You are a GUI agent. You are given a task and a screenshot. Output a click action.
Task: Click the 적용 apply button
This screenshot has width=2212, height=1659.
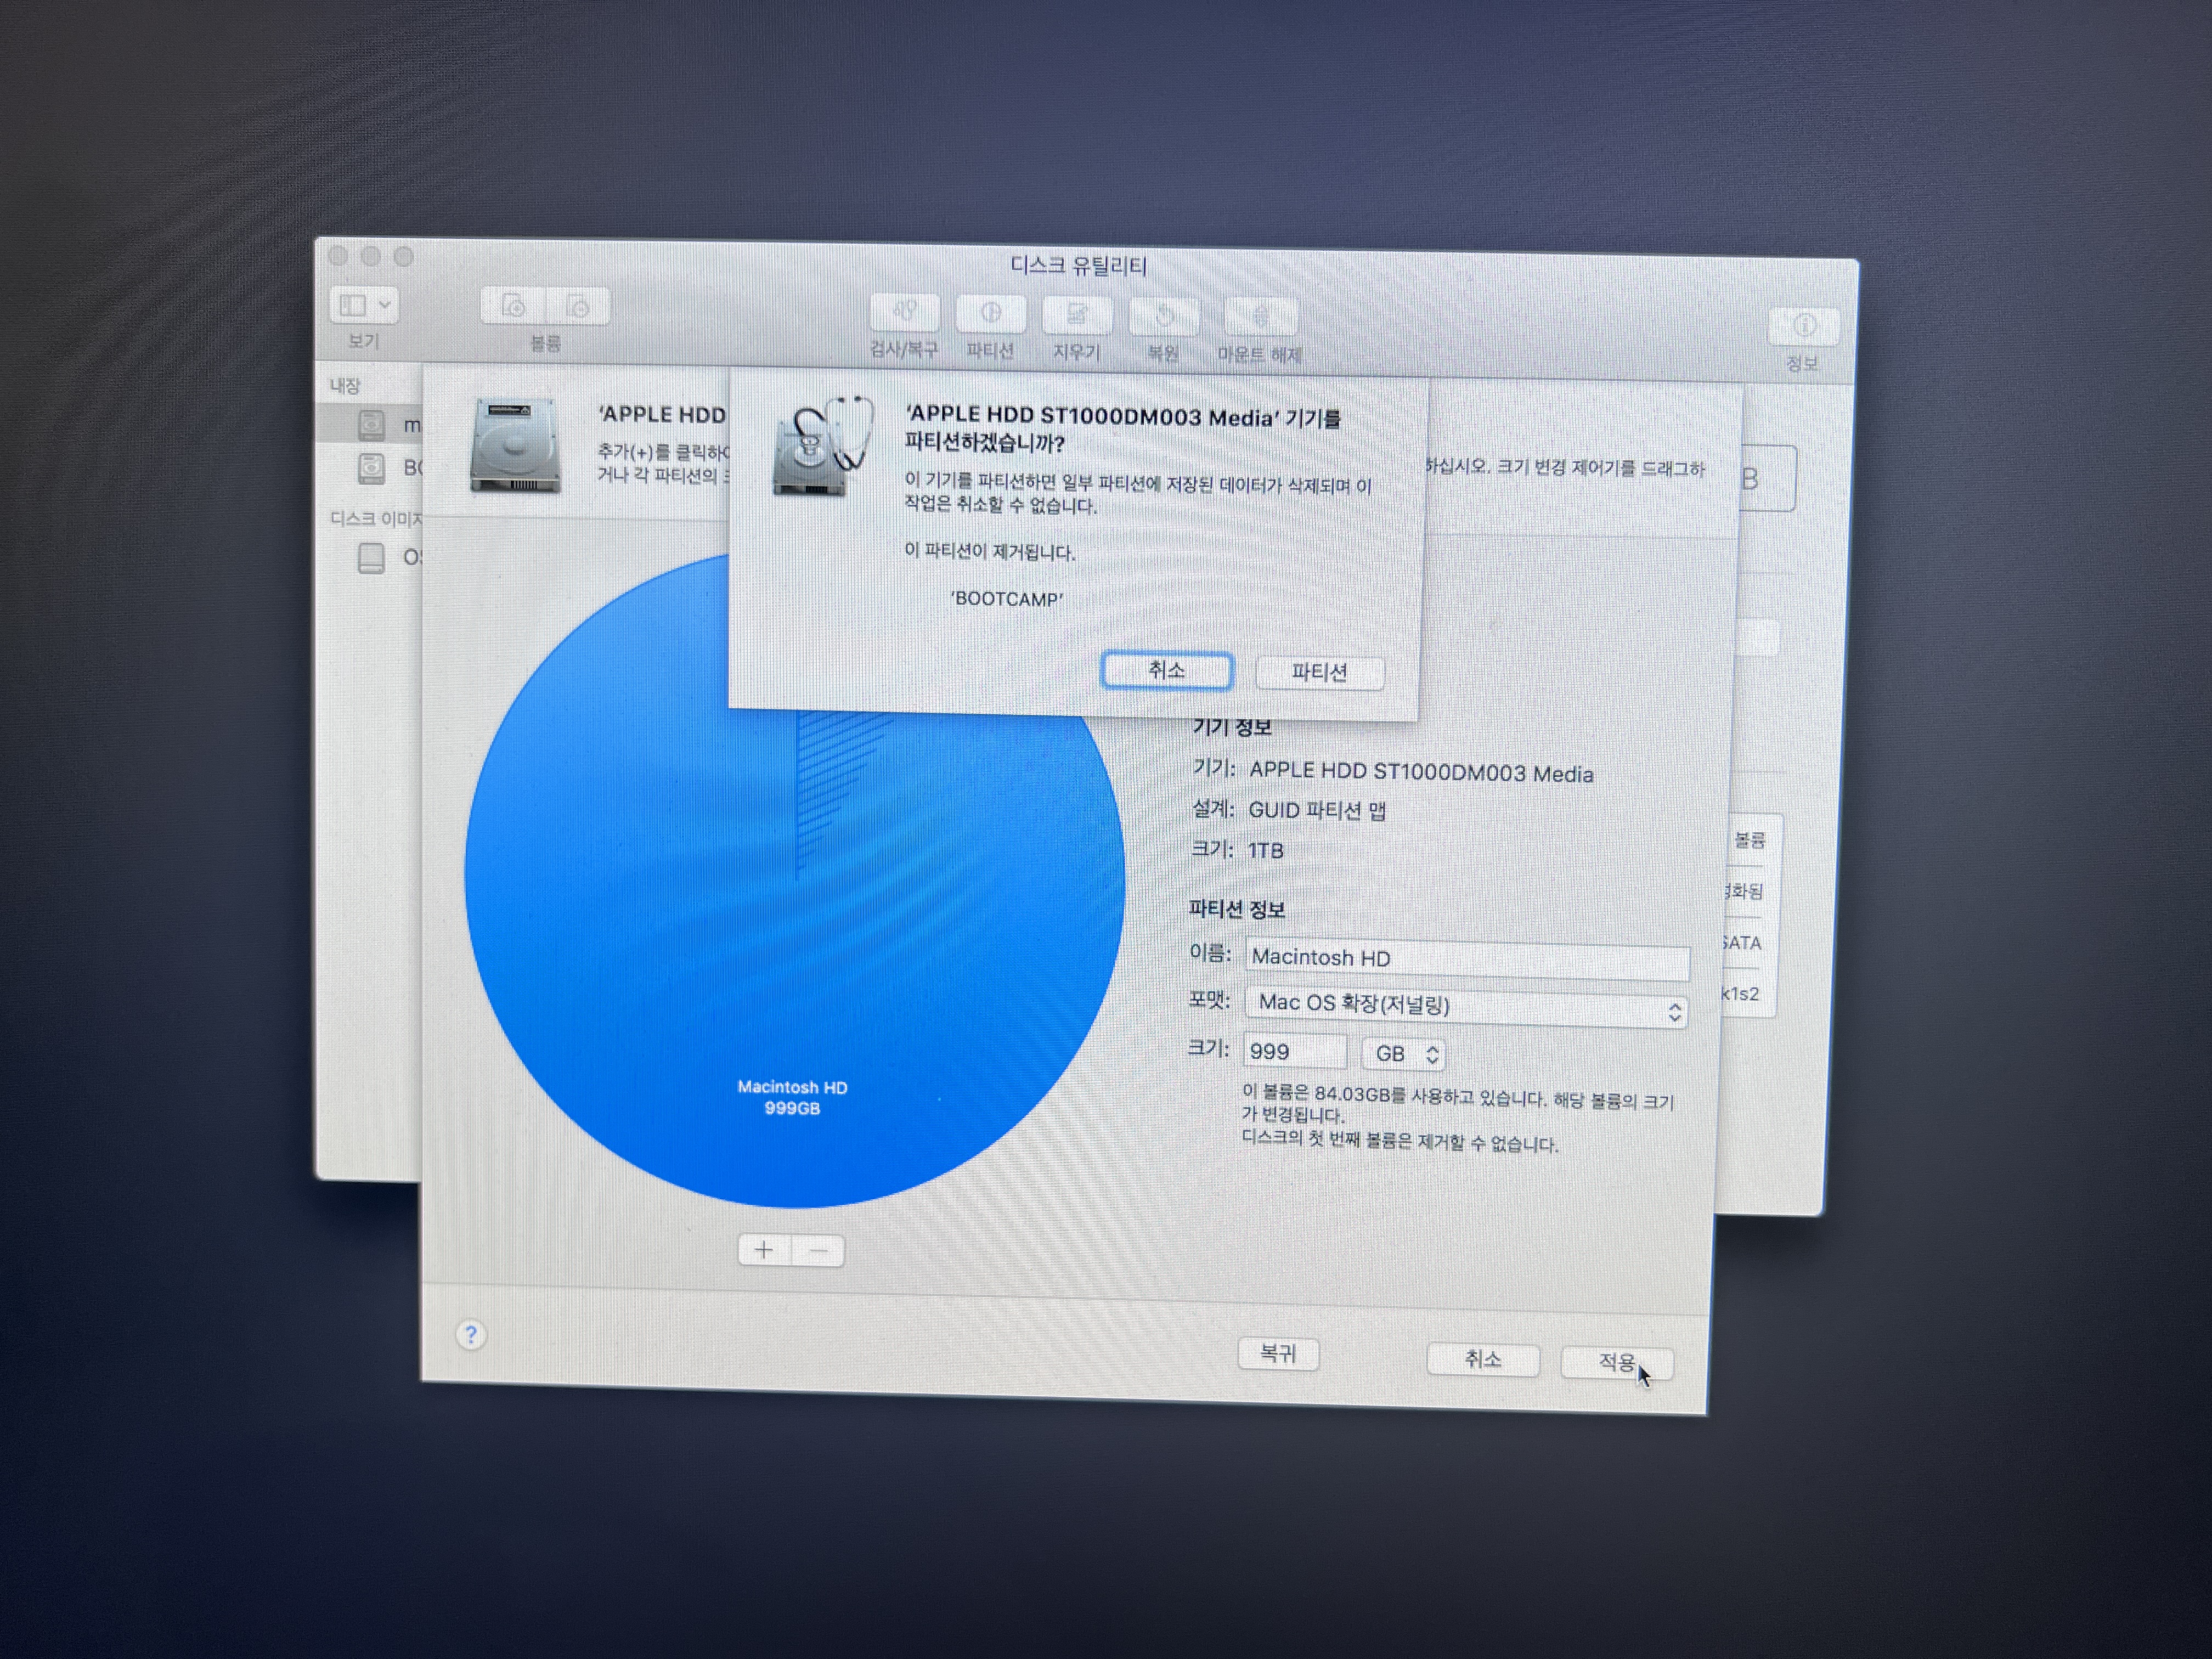pyautogui.click(x=1616, y=1362)
